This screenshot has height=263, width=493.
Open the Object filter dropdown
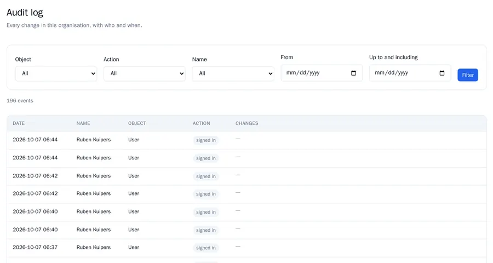click(56, 73)
